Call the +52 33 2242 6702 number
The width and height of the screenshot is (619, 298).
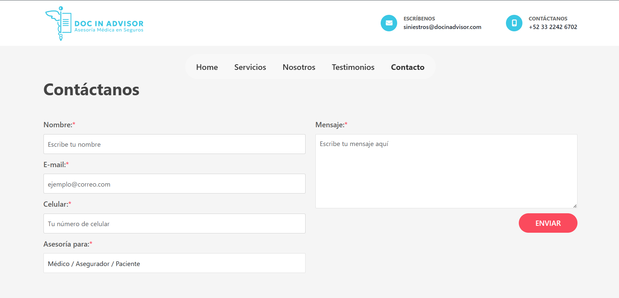(553, 27)
